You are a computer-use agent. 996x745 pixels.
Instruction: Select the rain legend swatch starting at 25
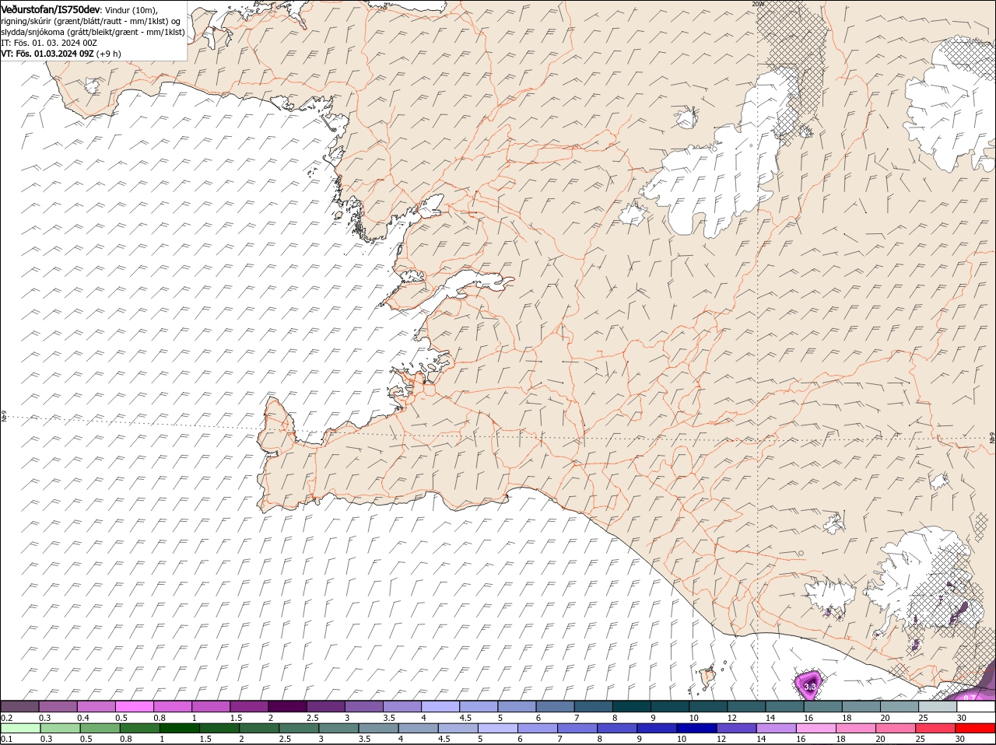click(935, 728)
